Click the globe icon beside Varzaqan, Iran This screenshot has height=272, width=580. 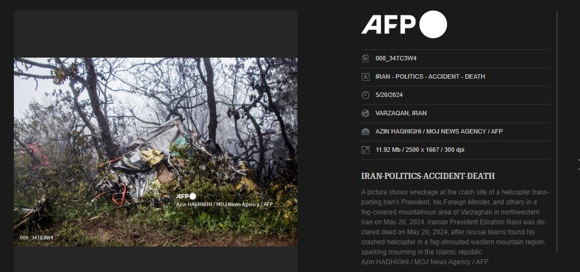coord(366,113)
